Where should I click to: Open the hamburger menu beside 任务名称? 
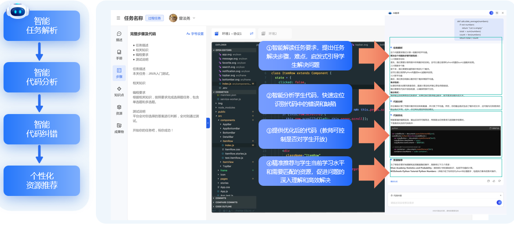(x=118, y=18)
